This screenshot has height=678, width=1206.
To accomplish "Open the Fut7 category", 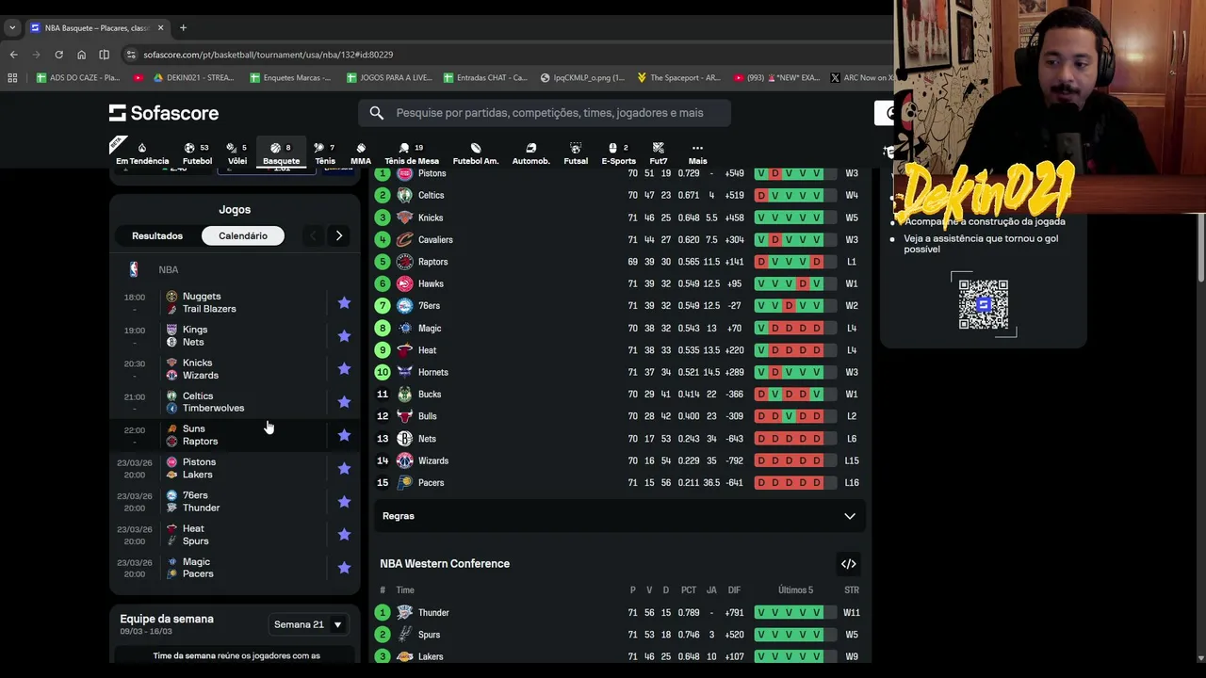I will click(x=659, y=153).
